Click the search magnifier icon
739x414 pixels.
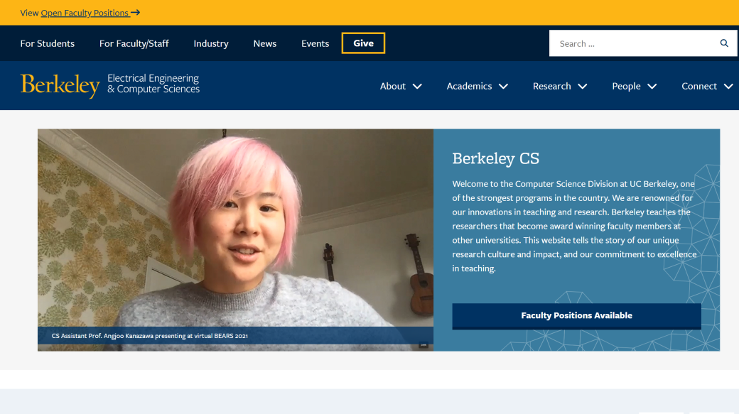coord(724,43)
